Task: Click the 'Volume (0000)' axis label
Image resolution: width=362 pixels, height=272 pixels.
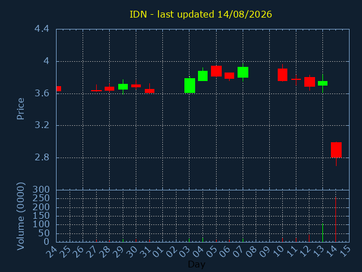Action: 20,216
